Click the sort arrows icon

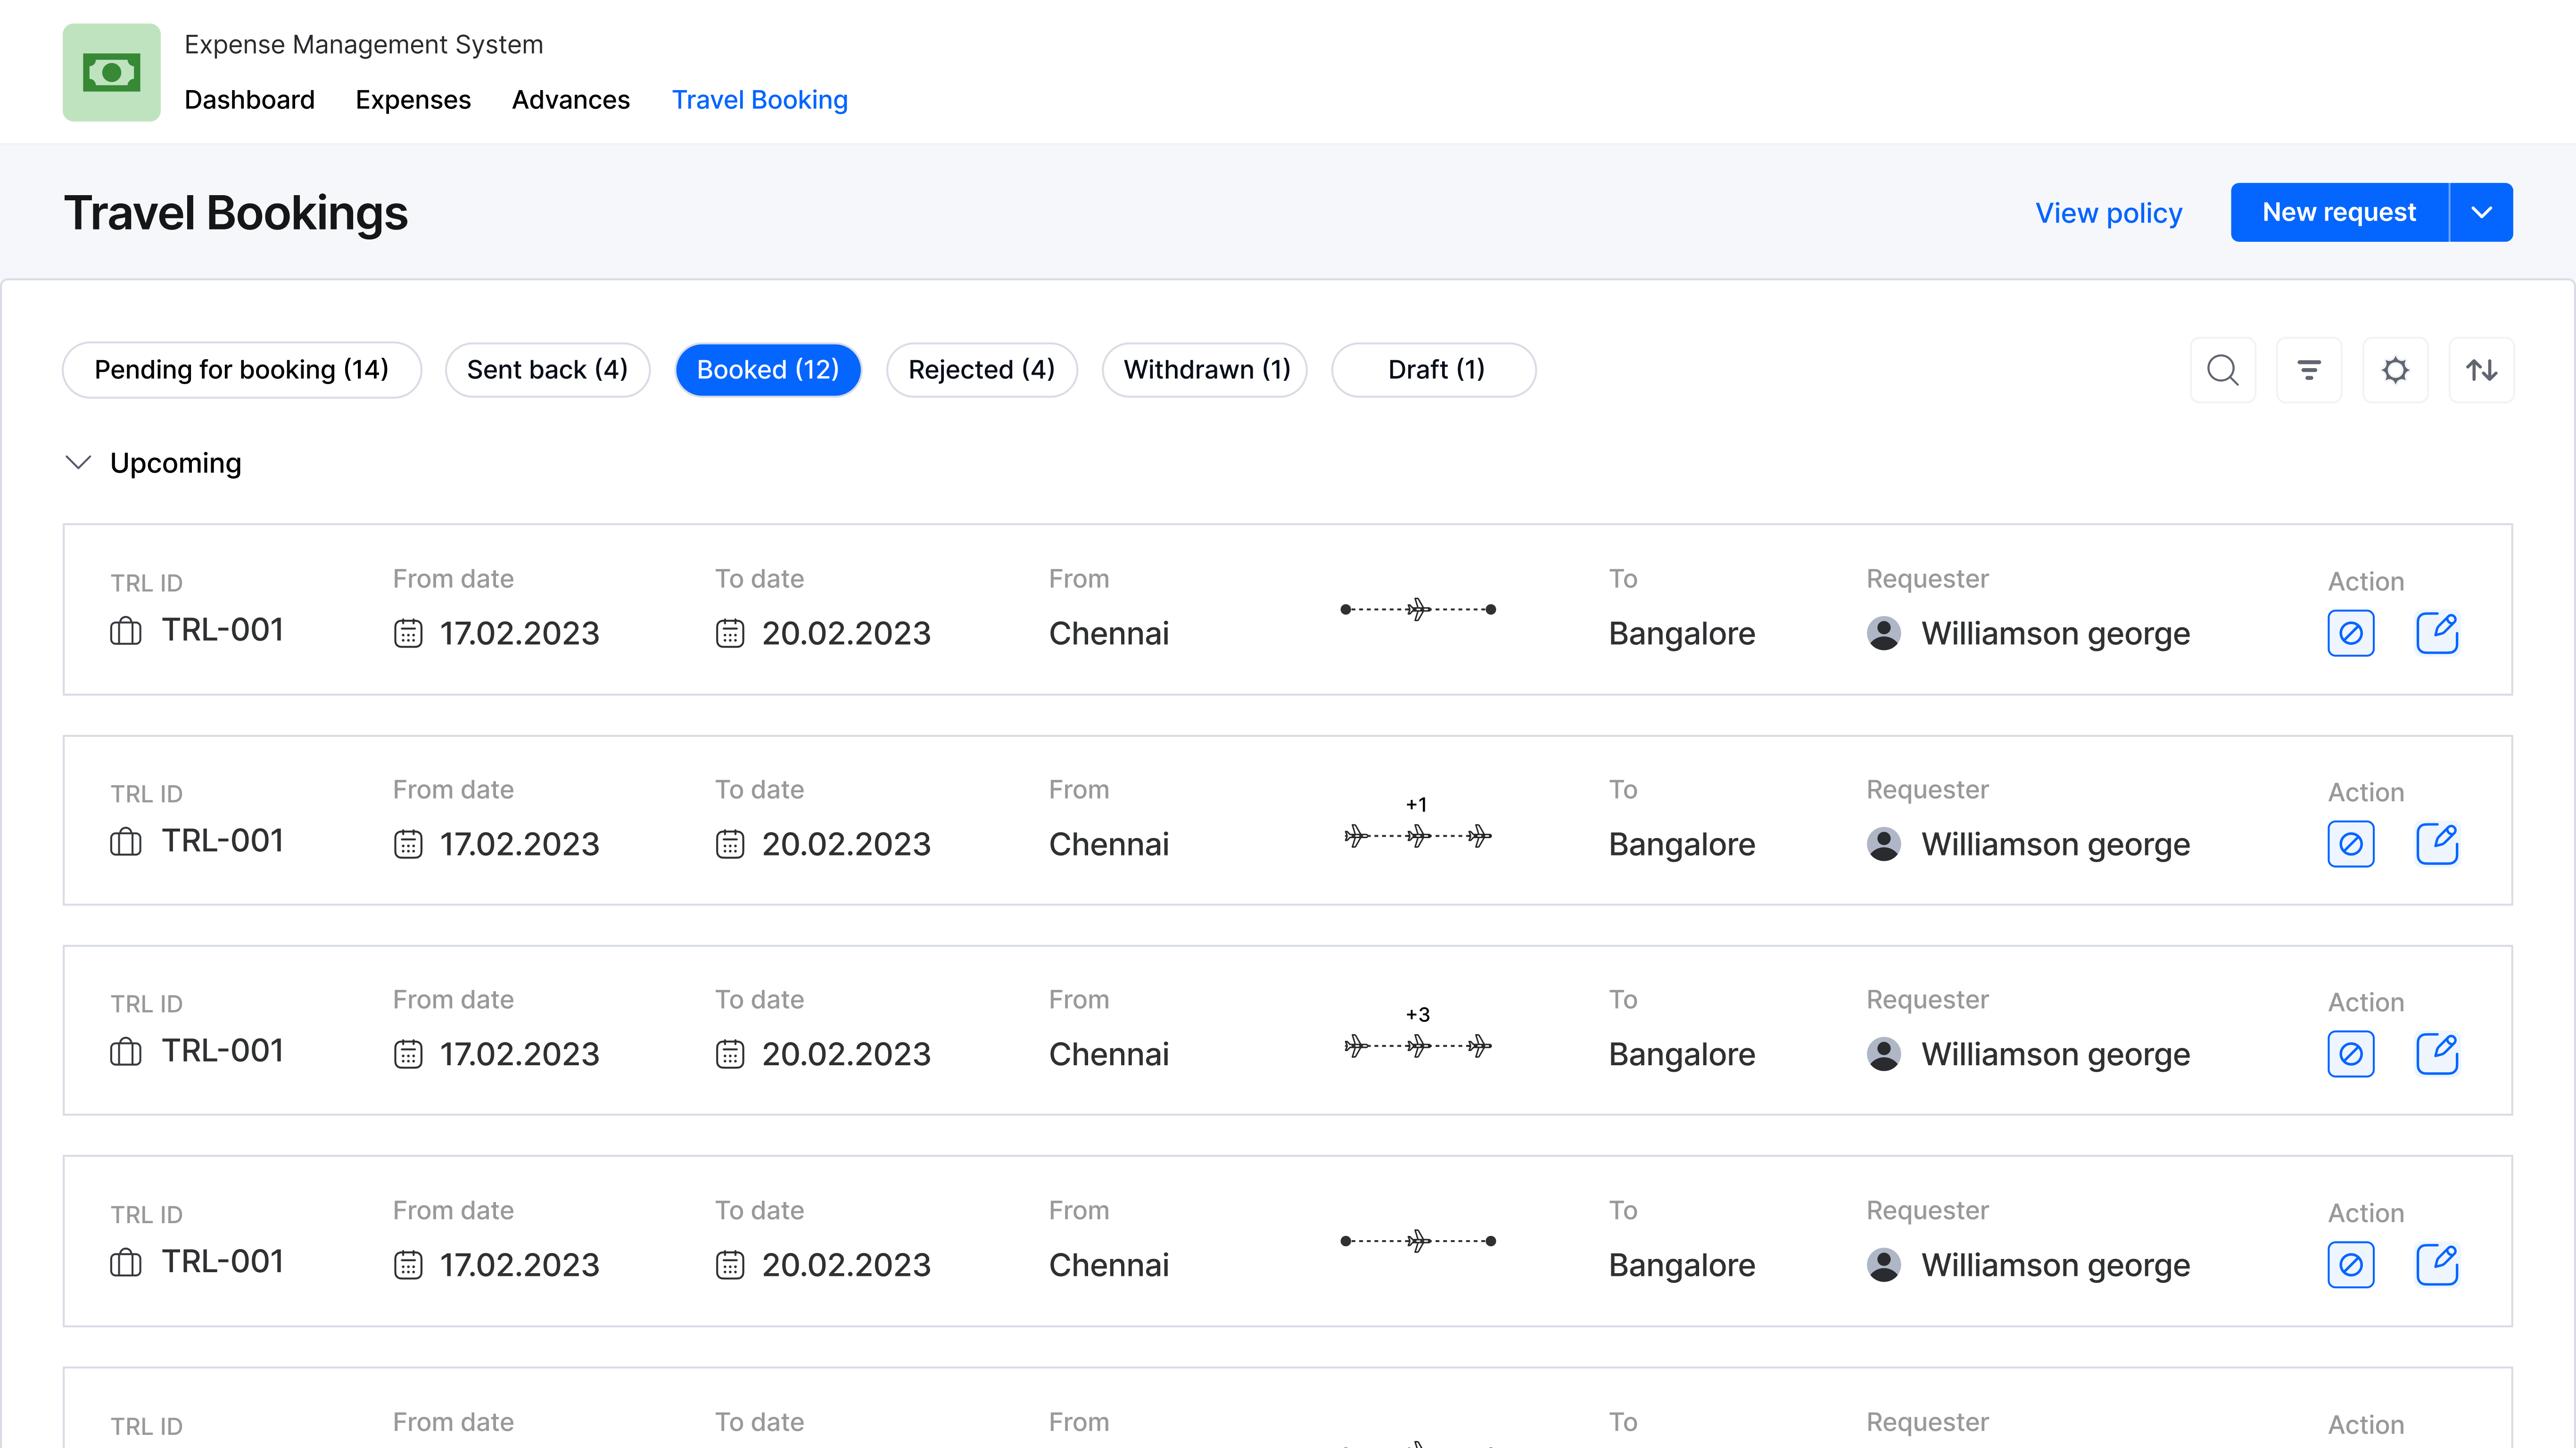[x=2481, y=370]
